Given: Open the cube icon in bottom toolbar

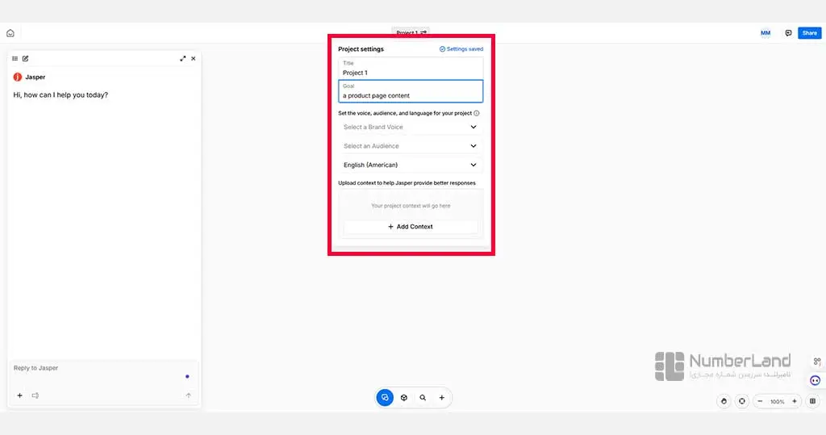Looking at the screenshot, I should (404, 398).
